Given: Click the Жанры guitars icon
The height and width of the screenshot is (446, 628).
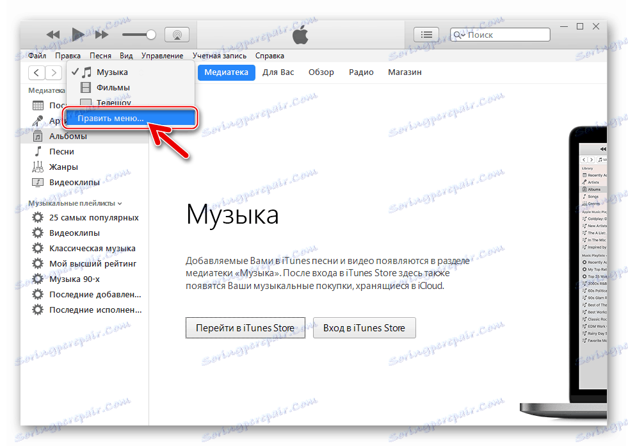Looking at the screenshot, I should (x=38, y=167).
